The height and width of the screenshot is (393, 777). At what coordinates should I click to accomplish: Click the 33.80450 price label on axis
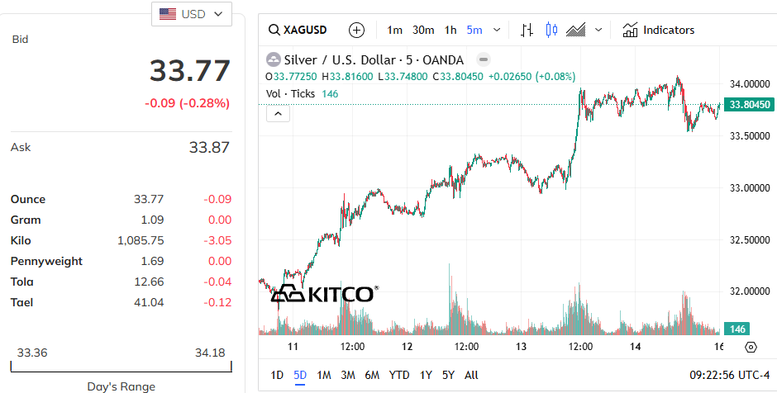click(750, 104)
